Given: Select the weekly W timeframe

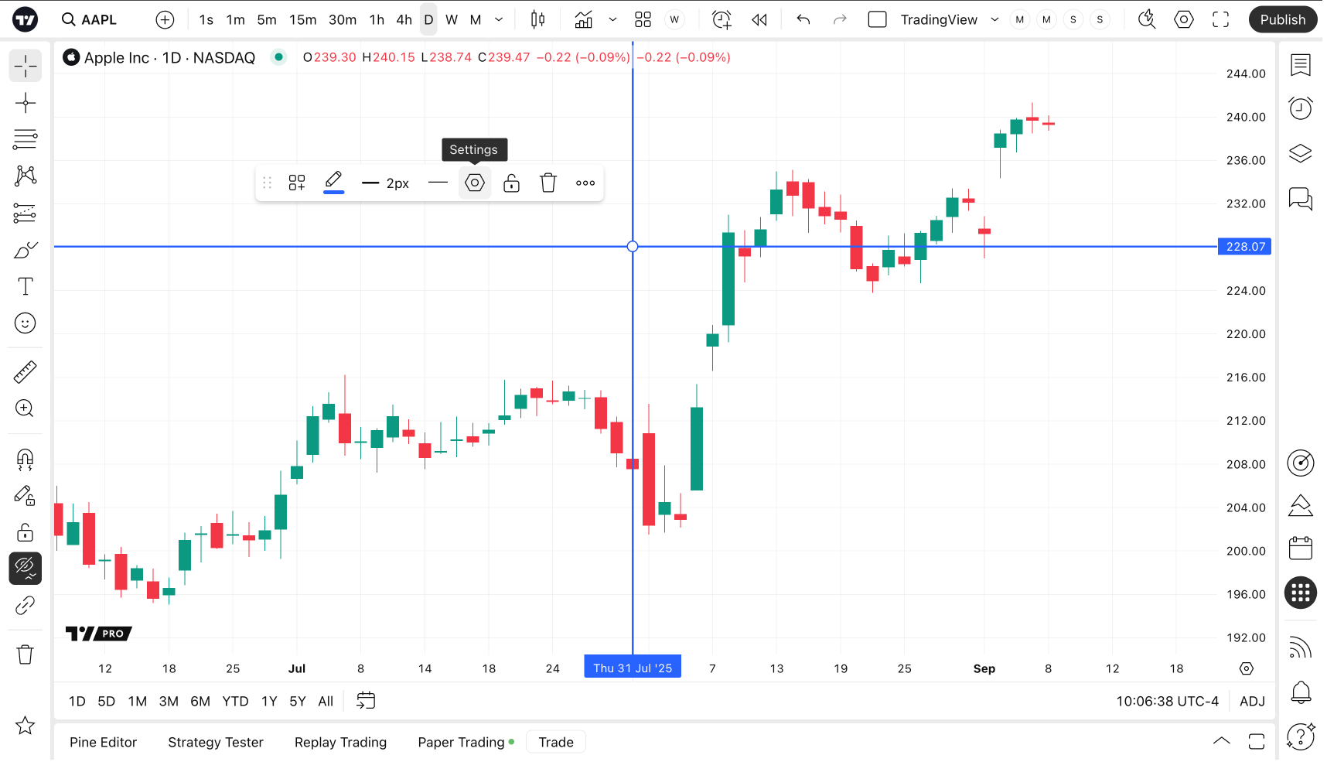Looking at the screenshot, I should [x=452, y=20].
